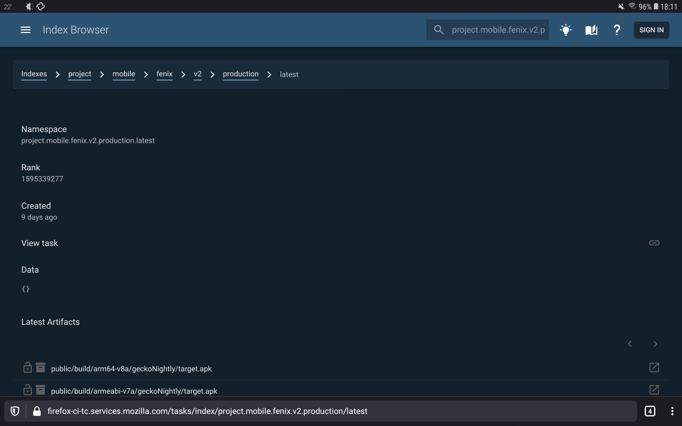Focus the index search field
The width and height of the screenshot is (682, 426).
tap(498, 30)
